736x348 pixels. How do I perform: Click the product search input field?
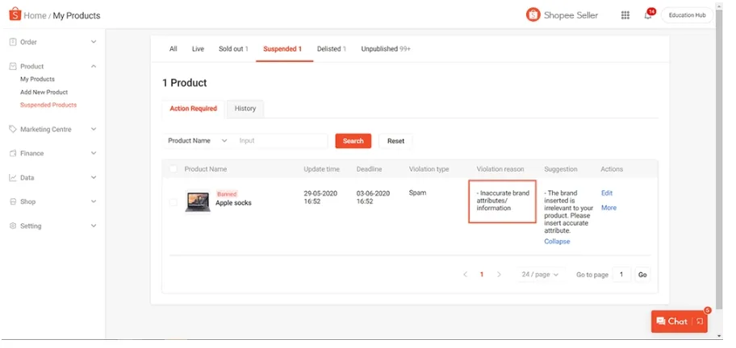click(x=280, y=140)
